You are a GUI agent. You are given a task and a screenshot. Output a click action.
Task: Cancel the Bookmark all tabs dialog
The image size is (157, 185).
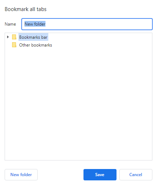[136, 175]
